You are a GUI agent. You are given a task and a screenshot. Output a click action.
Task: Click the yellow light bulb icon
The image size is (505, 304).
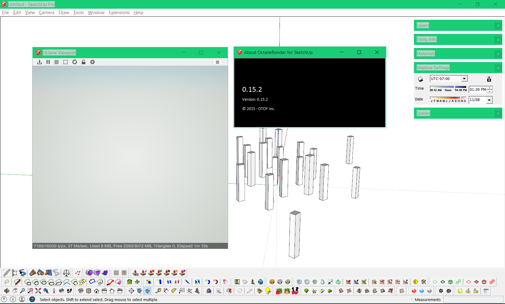[268, 291]
